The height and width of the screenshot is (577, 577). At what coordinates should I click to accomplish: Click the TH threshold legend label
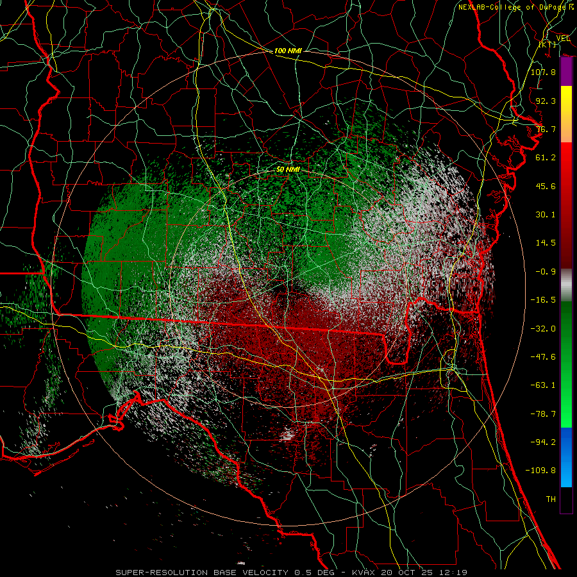point(551,499)
